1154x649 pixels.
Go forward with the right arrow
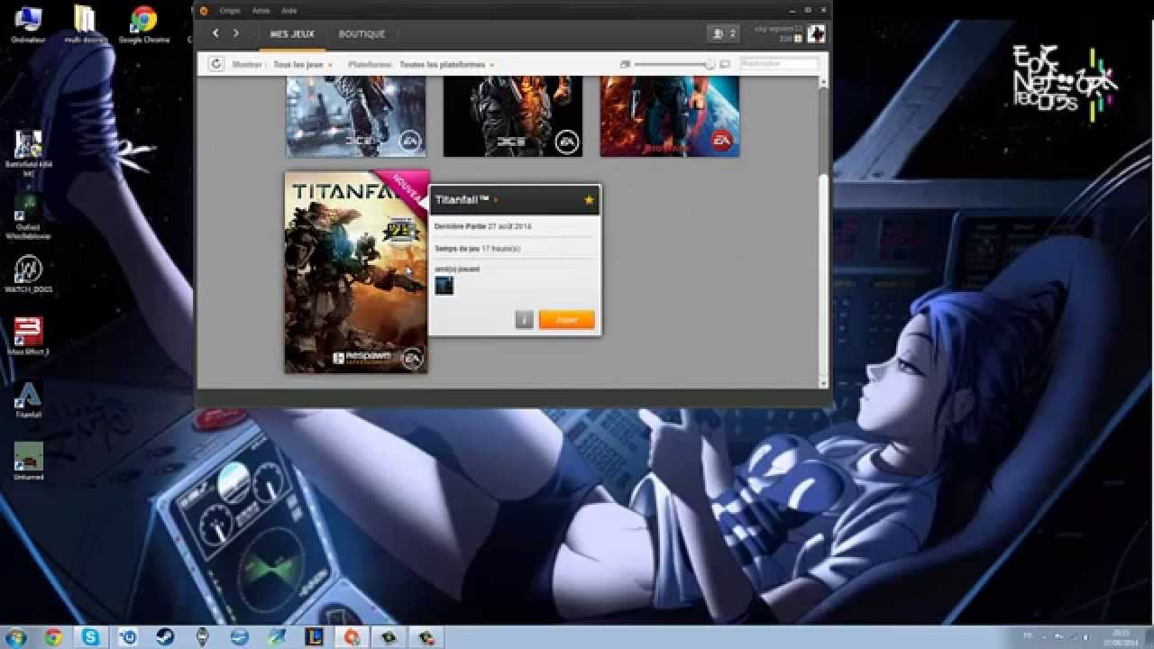[x=236, y=33]
